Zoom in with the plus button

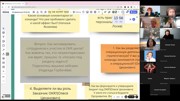pyautogui.click(x=122, y=97)
